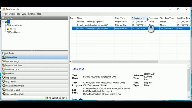Click task number 2 cell
The height and width of the screenshot is (108, 192).
[x=73, y=25]
